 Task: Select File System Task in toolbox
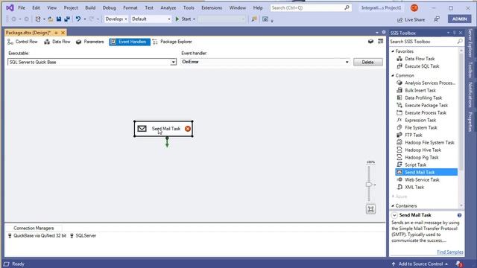coord(420,127)
